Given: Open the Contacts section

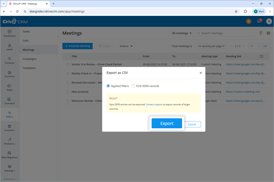Looking at the screenshot, I should point(9,60).
